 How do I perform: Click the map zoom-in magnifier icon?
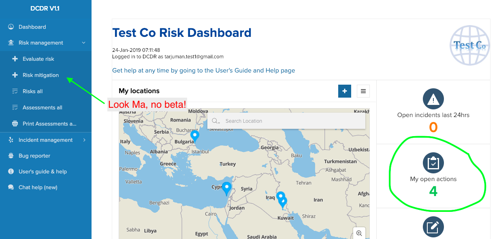[x=359, y=233]
